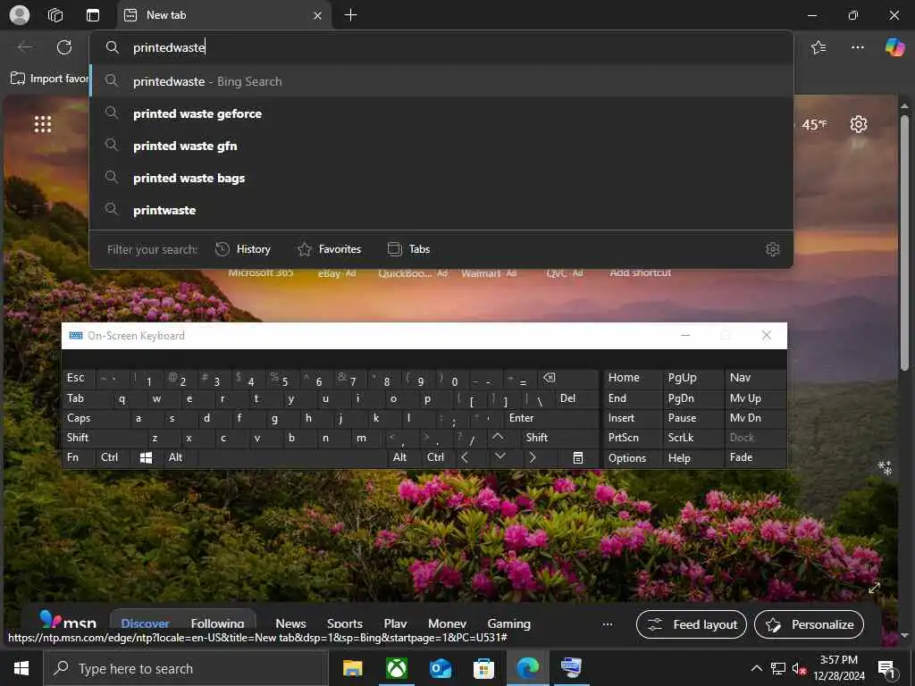The width and height of the screenshot is (915, 686).
Task: Refresh the page in Edge
Action: tap(64, 47)
